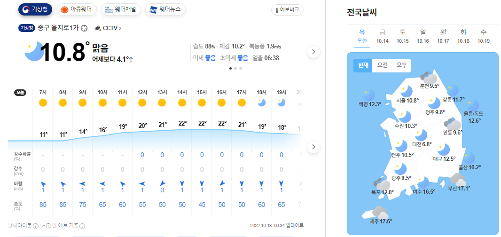Select the 기상청 provider button

coord(35,9)
